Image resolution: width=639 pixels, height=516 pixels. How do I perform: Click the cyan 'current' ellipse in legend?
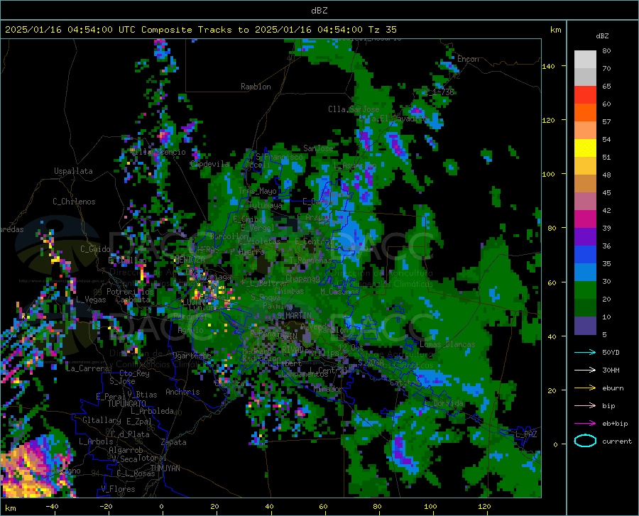pyautogui.click(x=585, y=441)
